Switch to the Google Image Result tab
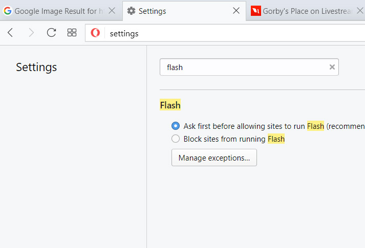This screenshot has width=365, height=248. point(59,11)
